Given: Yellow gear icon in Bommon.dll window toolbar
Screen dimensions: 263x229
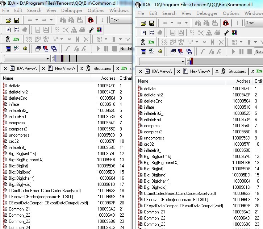Looking at the screenshot, I should pyautogui.click(x=160, y=51).
